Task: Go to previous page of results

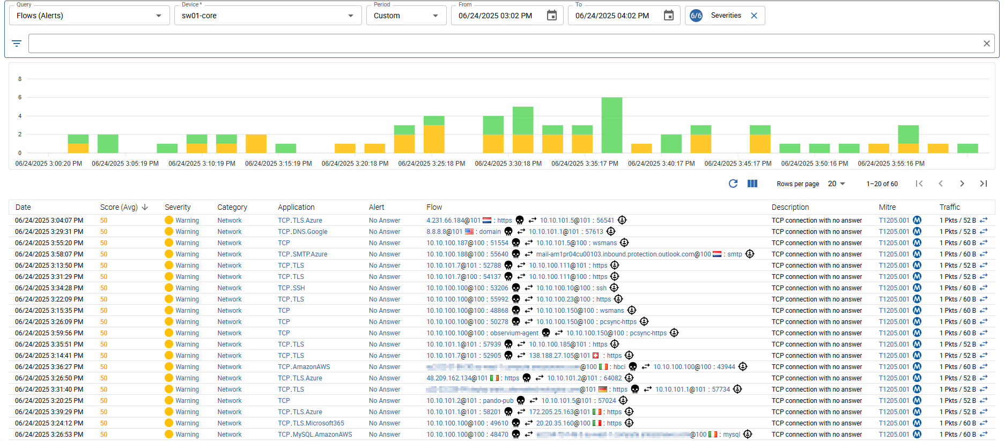Action: pyautogui.click(x=941, y=183)
